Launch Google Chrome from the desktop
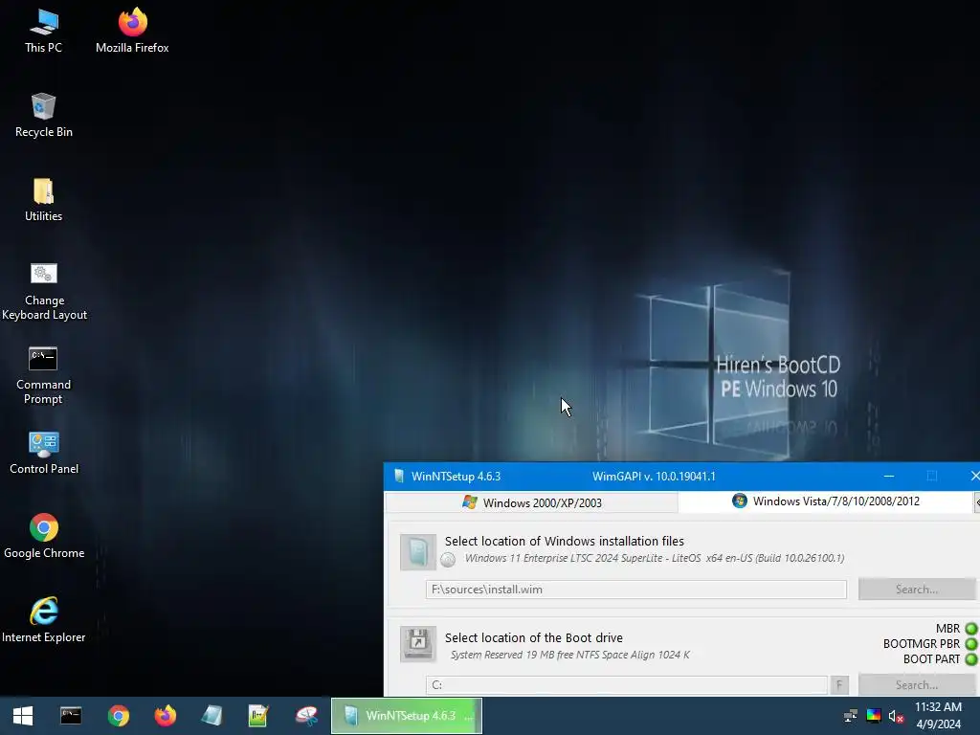Viewport: 980px width, 735px height. coord(44,536)
